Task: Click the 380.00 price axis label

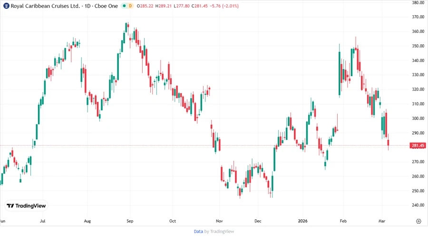Action: click(x=418, y=2)
